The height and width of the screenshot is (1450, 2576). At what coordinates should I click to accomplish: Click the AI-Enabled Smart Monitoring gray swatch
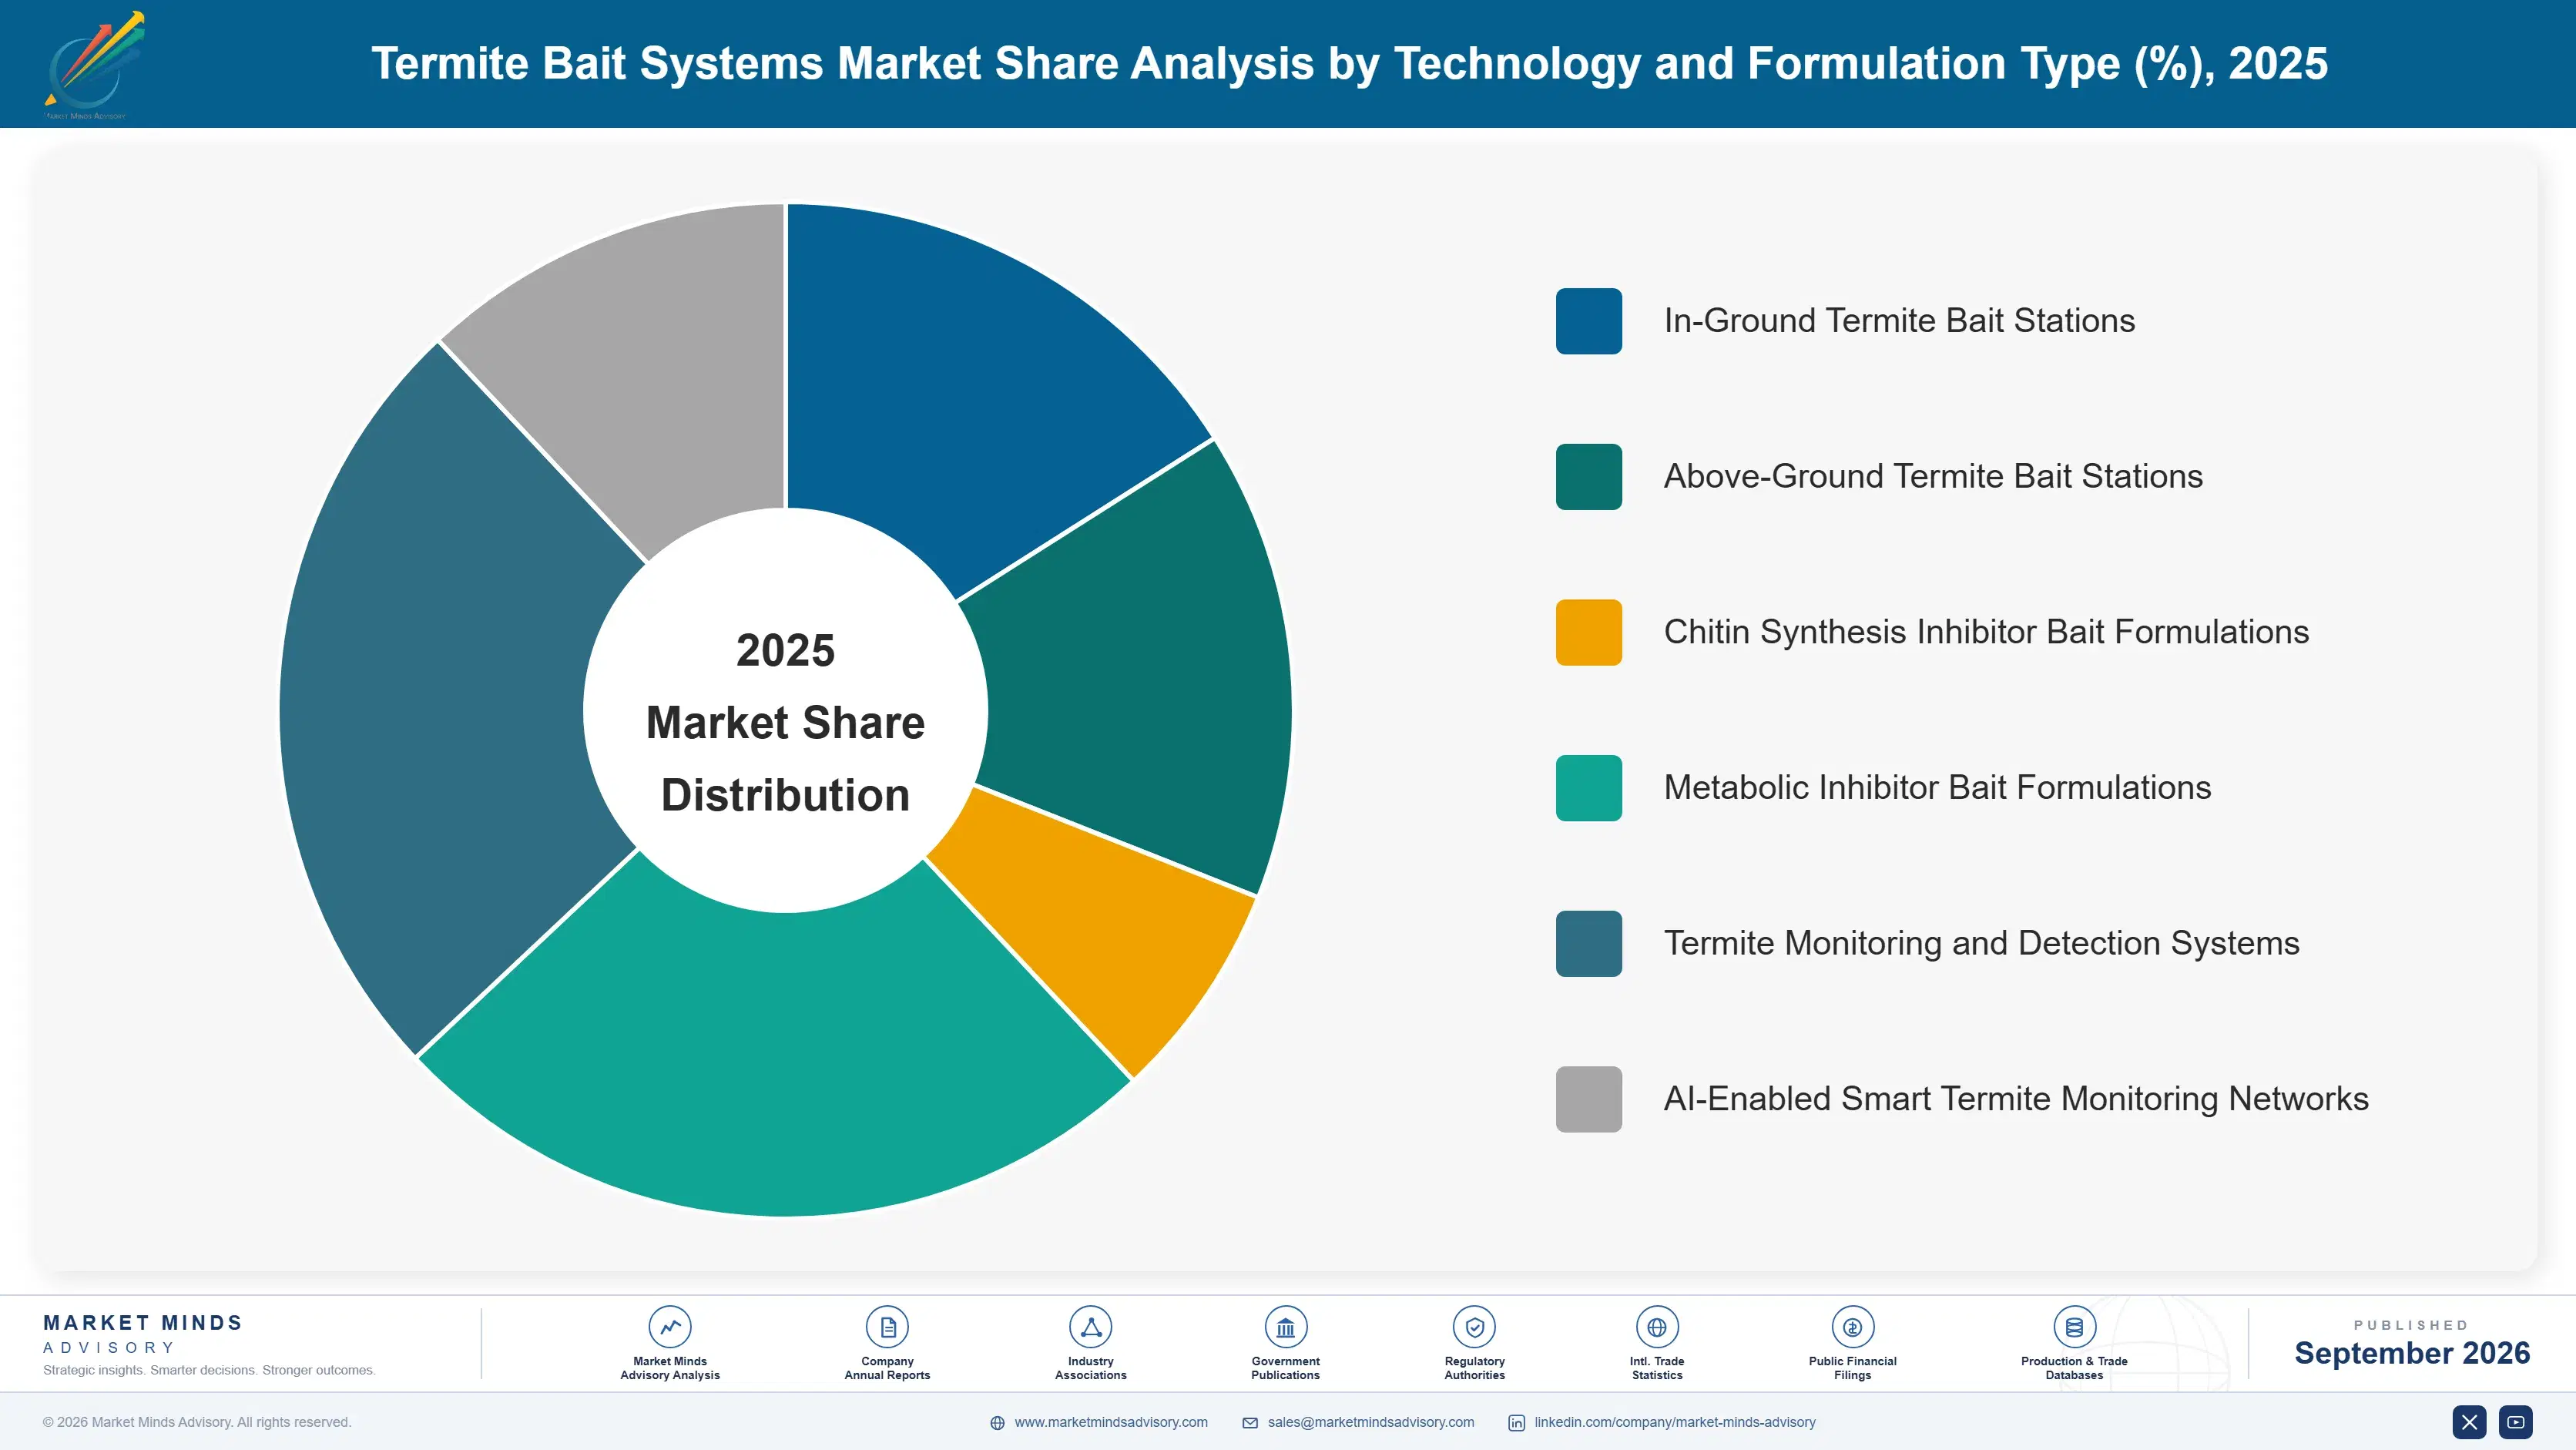click(1588, 1099)
